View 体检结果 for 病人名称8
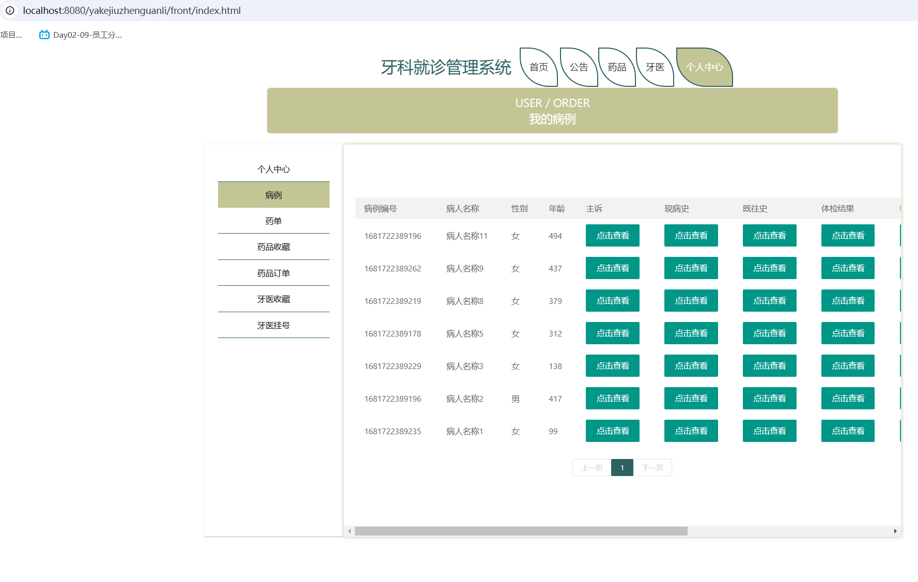Screen dimensions: 918x582 pos(848,301)
